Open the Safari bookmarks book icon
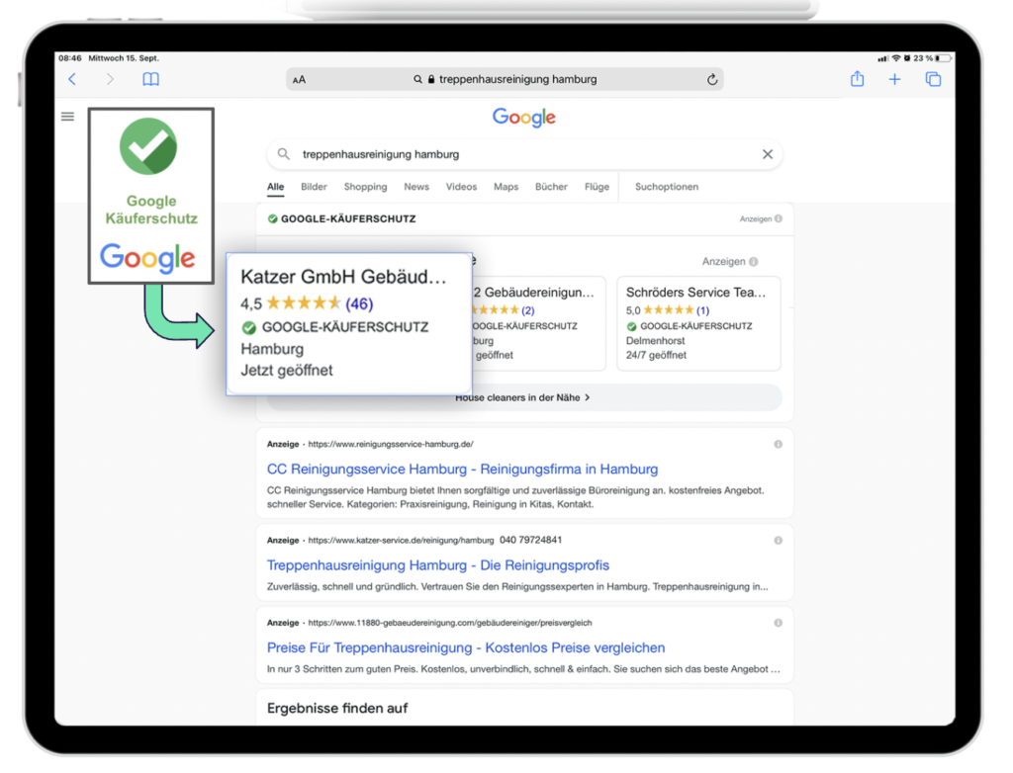The image size is (1013, 773). pyautogui.click(x=150, y=80)
